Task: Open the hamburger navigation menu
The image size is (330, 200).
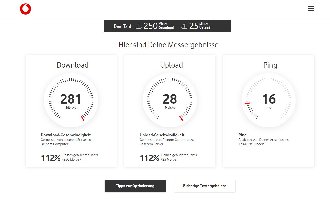Action: [x=311, y=9]
